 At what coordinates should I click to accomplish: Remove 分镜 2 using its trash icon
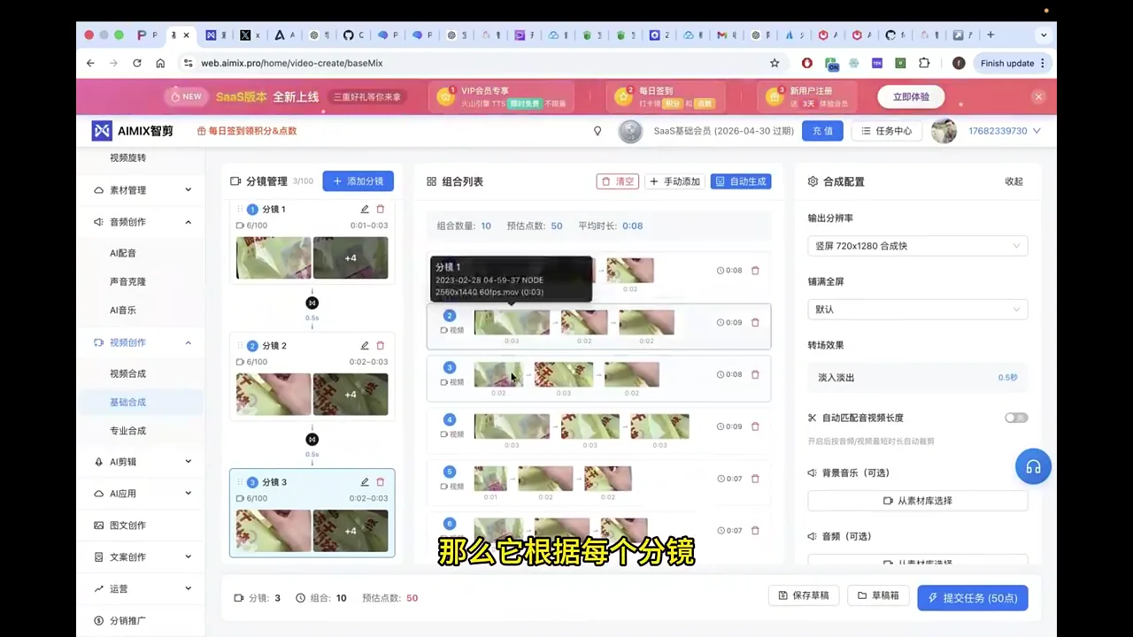[381, 346]
